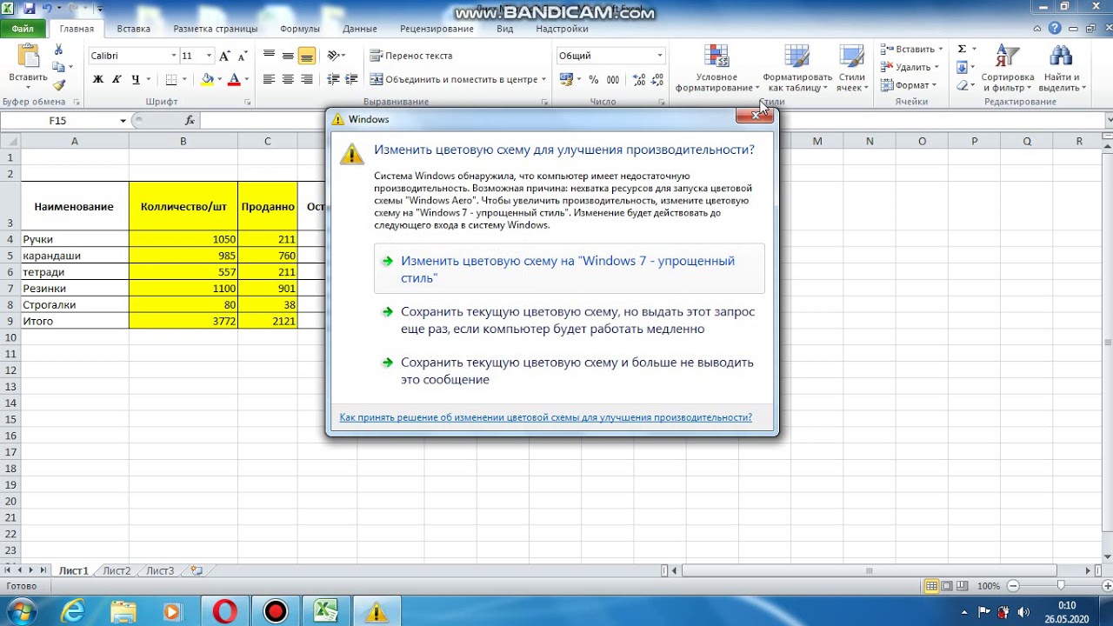Click the AutoSum sigma icon

click(x=962, y=50)
